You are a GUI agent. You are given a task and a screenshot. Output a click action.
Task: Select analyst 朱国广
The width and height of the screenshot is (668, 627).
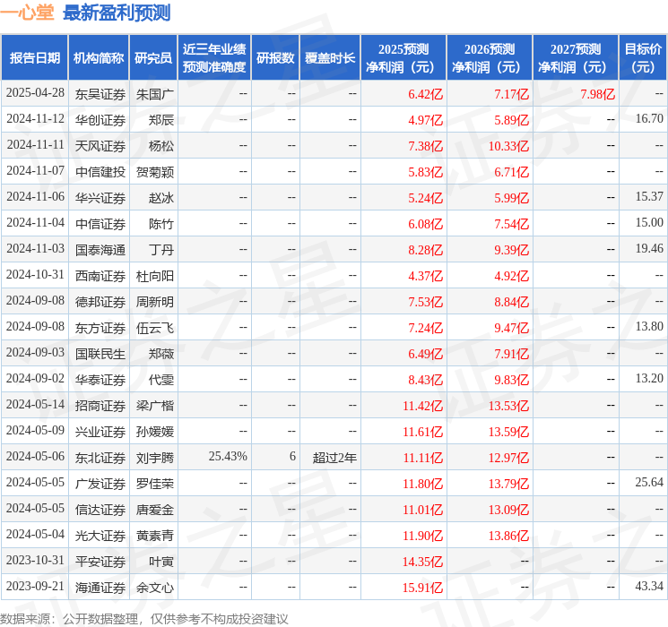tap(154, 94)
